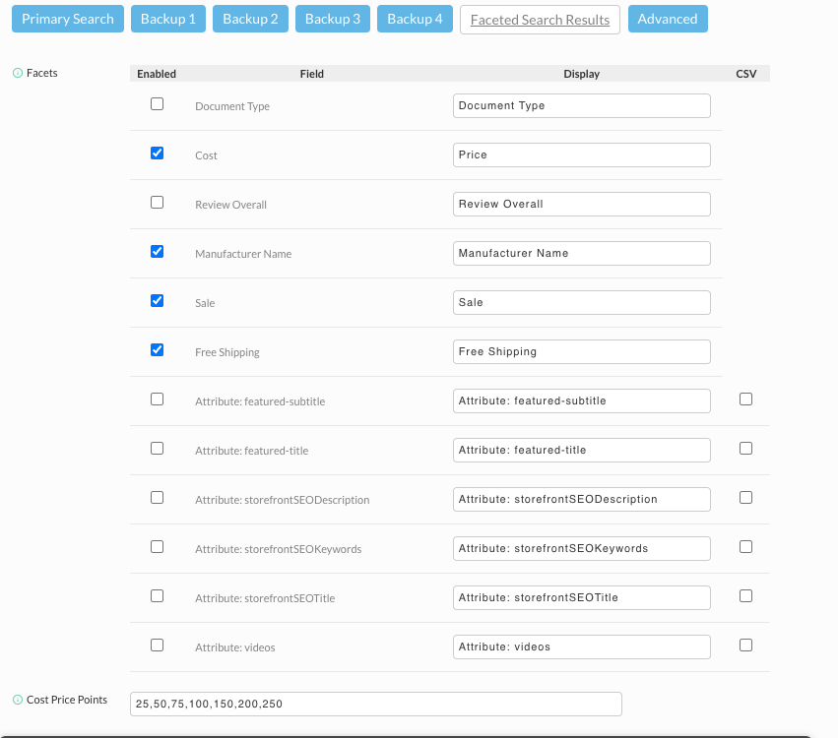Edit the featured-title display field

581,450
